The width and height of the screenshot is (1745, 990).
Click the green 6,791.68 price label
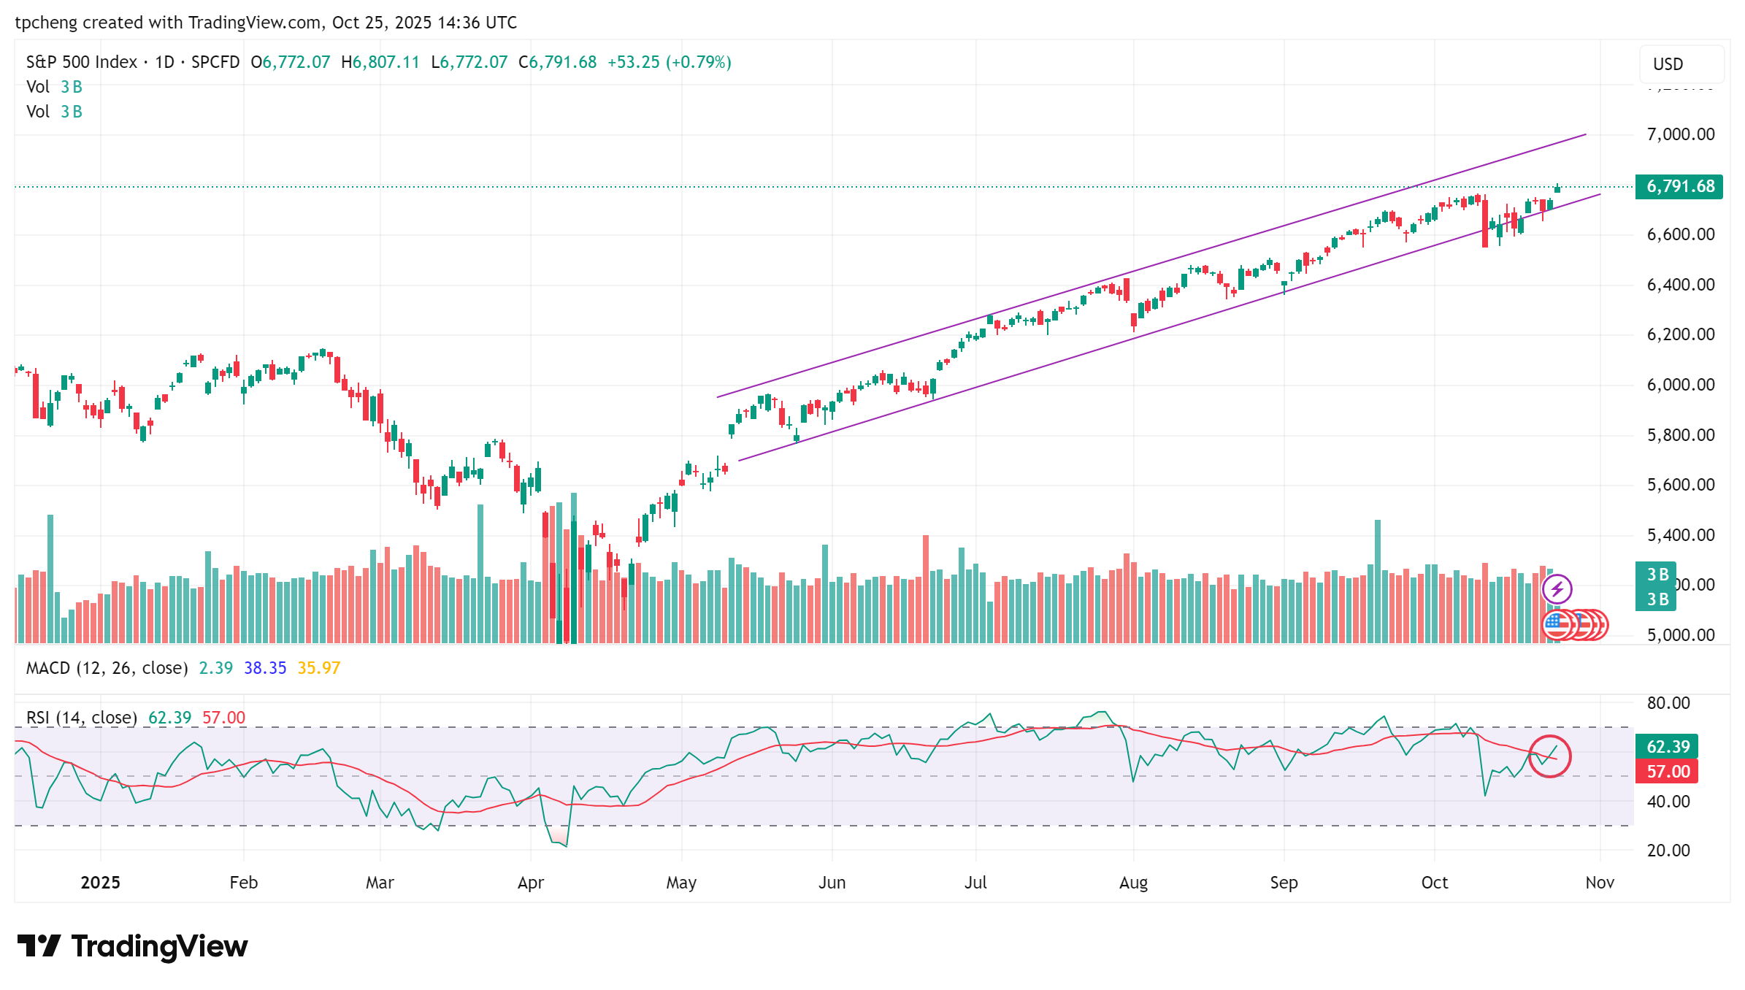(x=1679, y=187)
